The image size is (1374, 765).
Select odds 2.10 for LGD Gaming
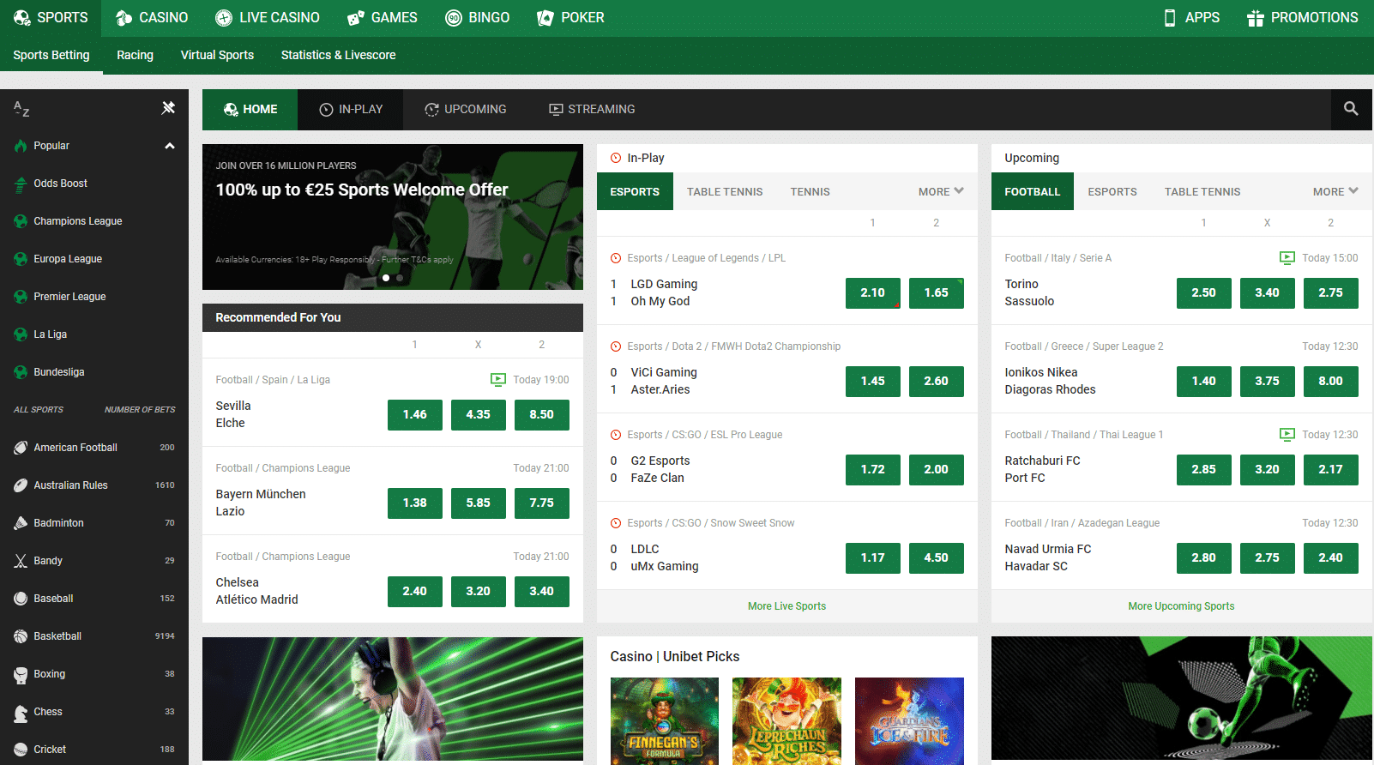point(872,292)
